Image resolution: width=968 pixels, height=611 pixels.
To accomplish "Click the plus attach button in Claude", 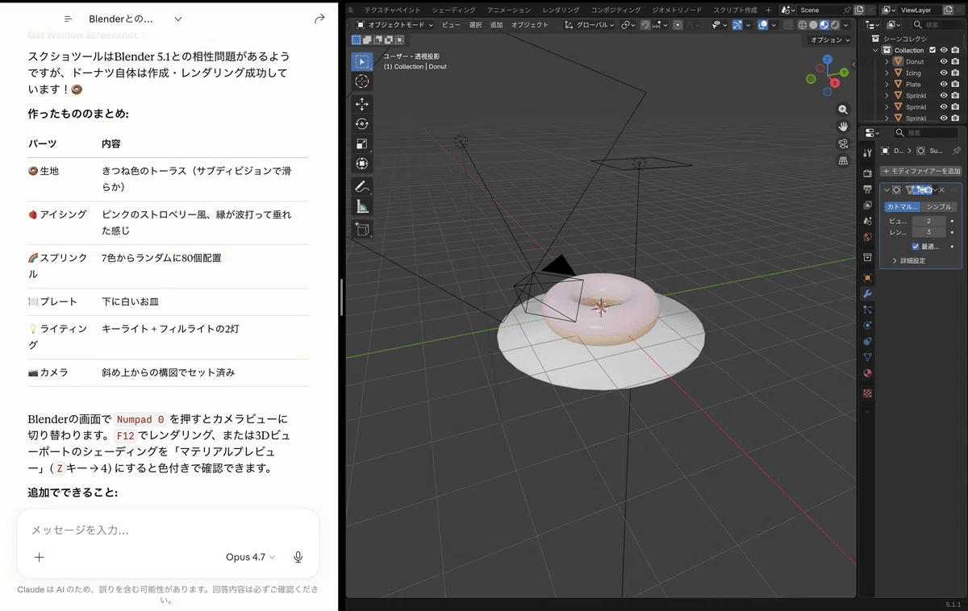I will [x=39, y=557].
